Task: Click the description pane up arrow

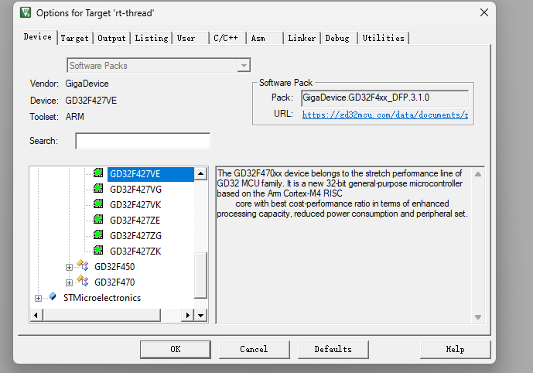Action: pos(478,174)
